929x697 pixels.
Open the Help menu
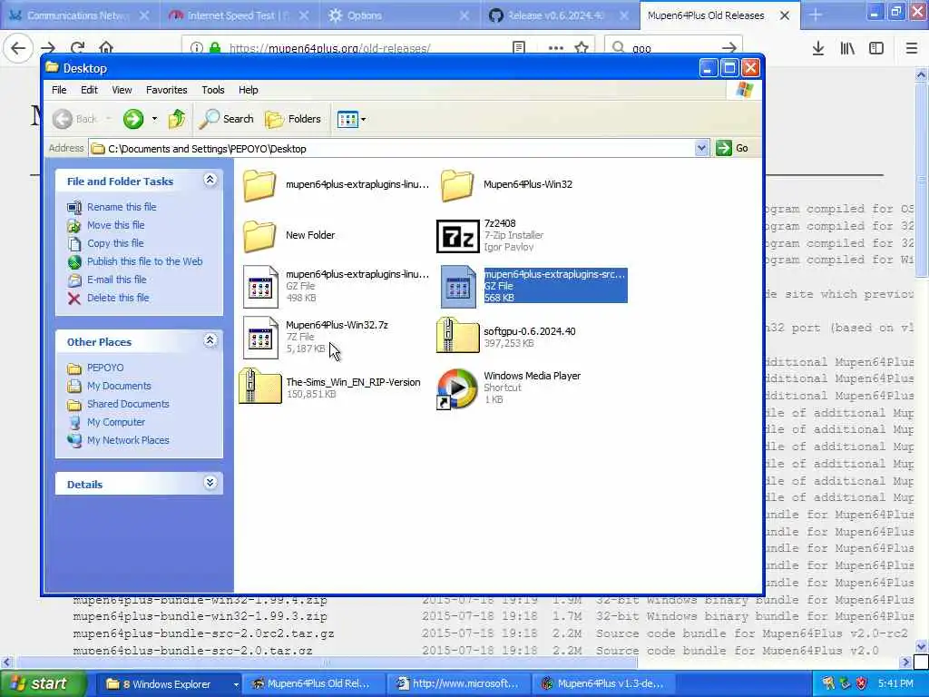249,90
